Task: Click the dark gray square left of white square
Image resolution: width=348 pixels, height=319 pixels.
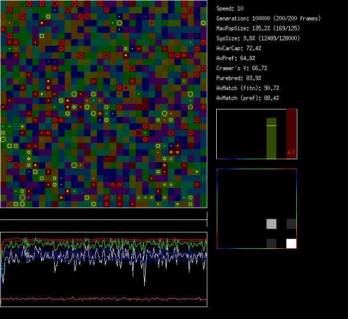Action: pos(271,243)
